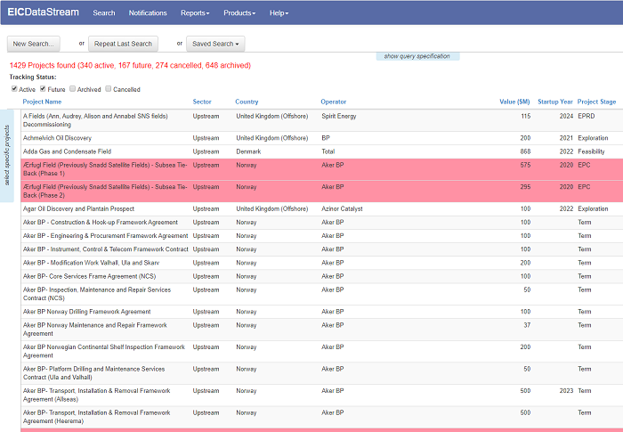Viewport: 623px width, 432px height.
Task: Open the Search menu item
Action: (x=104, y=12)
